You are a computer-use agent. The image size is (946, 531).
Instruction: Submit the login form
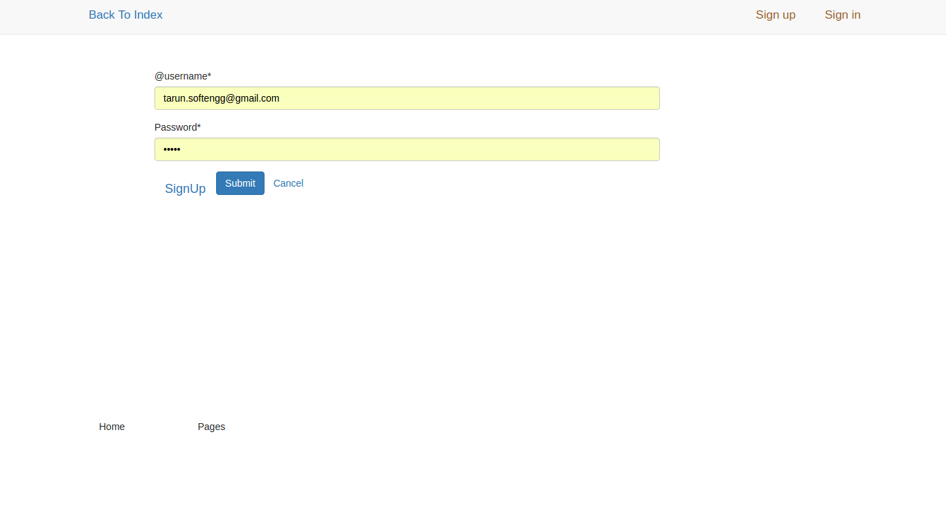click(240, 183)
